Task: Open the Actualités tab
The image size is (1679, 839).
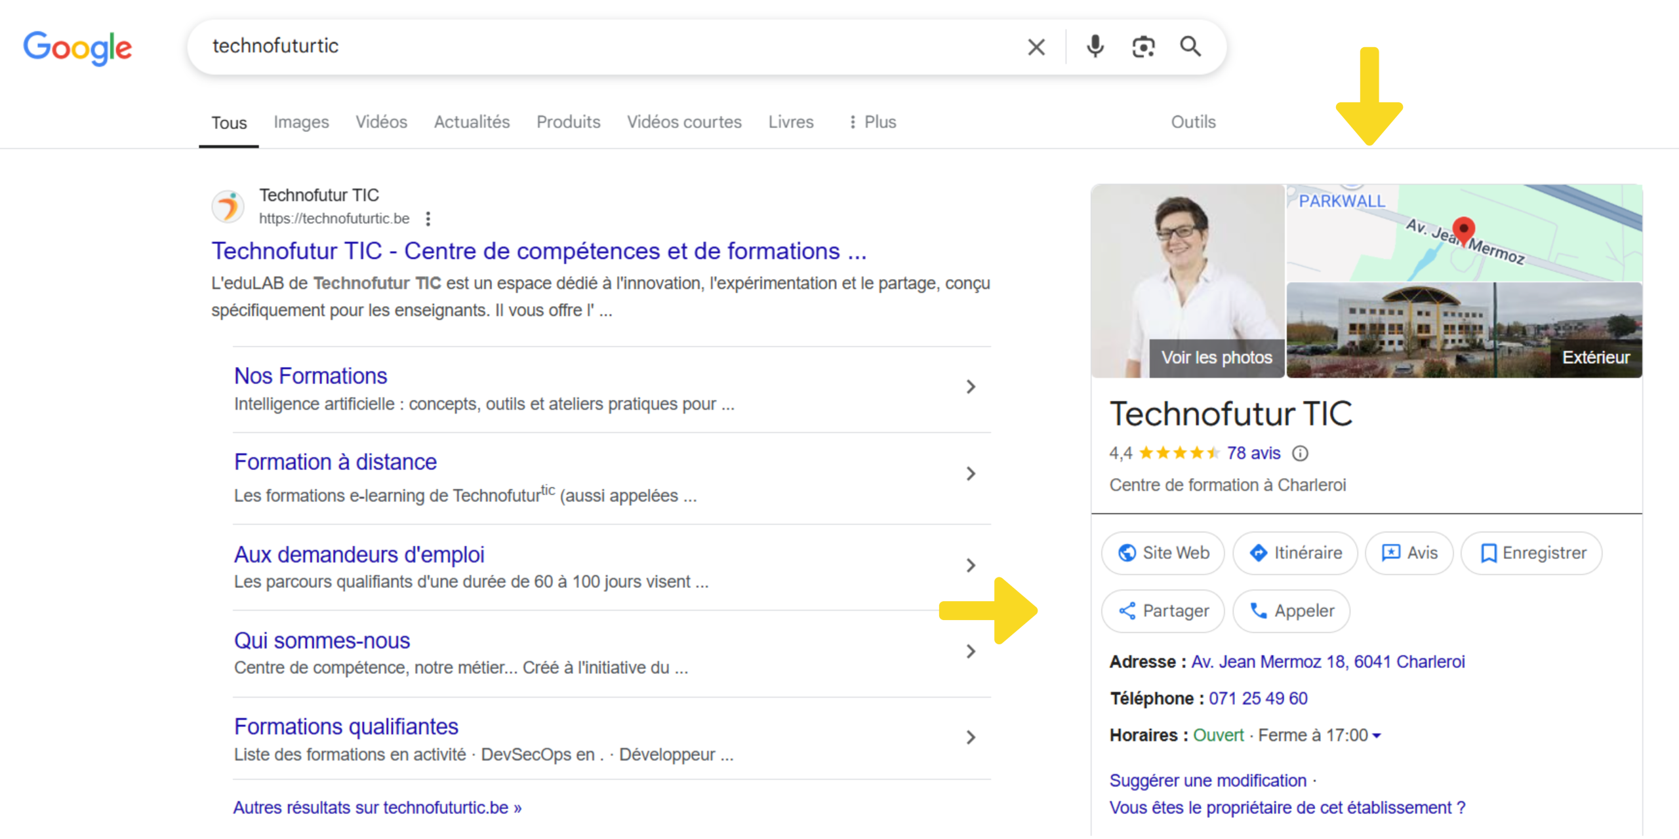Action: (472, 122)
